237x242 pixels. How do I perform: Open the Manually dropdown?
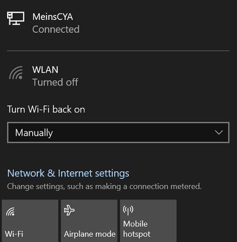(x=118, y=132)
